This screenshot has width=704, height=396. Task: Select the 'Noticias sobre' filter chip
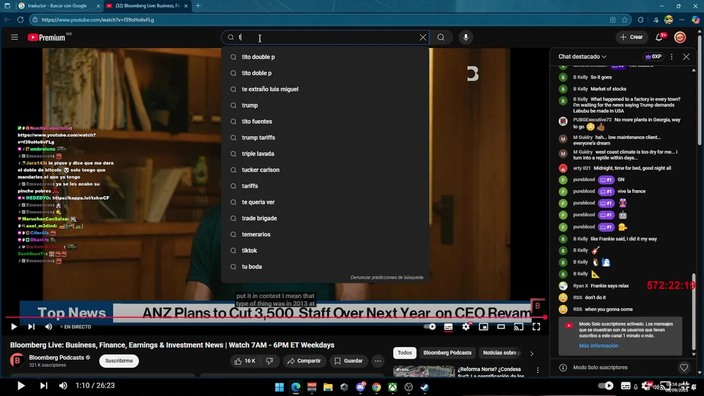tap(501, 353)
